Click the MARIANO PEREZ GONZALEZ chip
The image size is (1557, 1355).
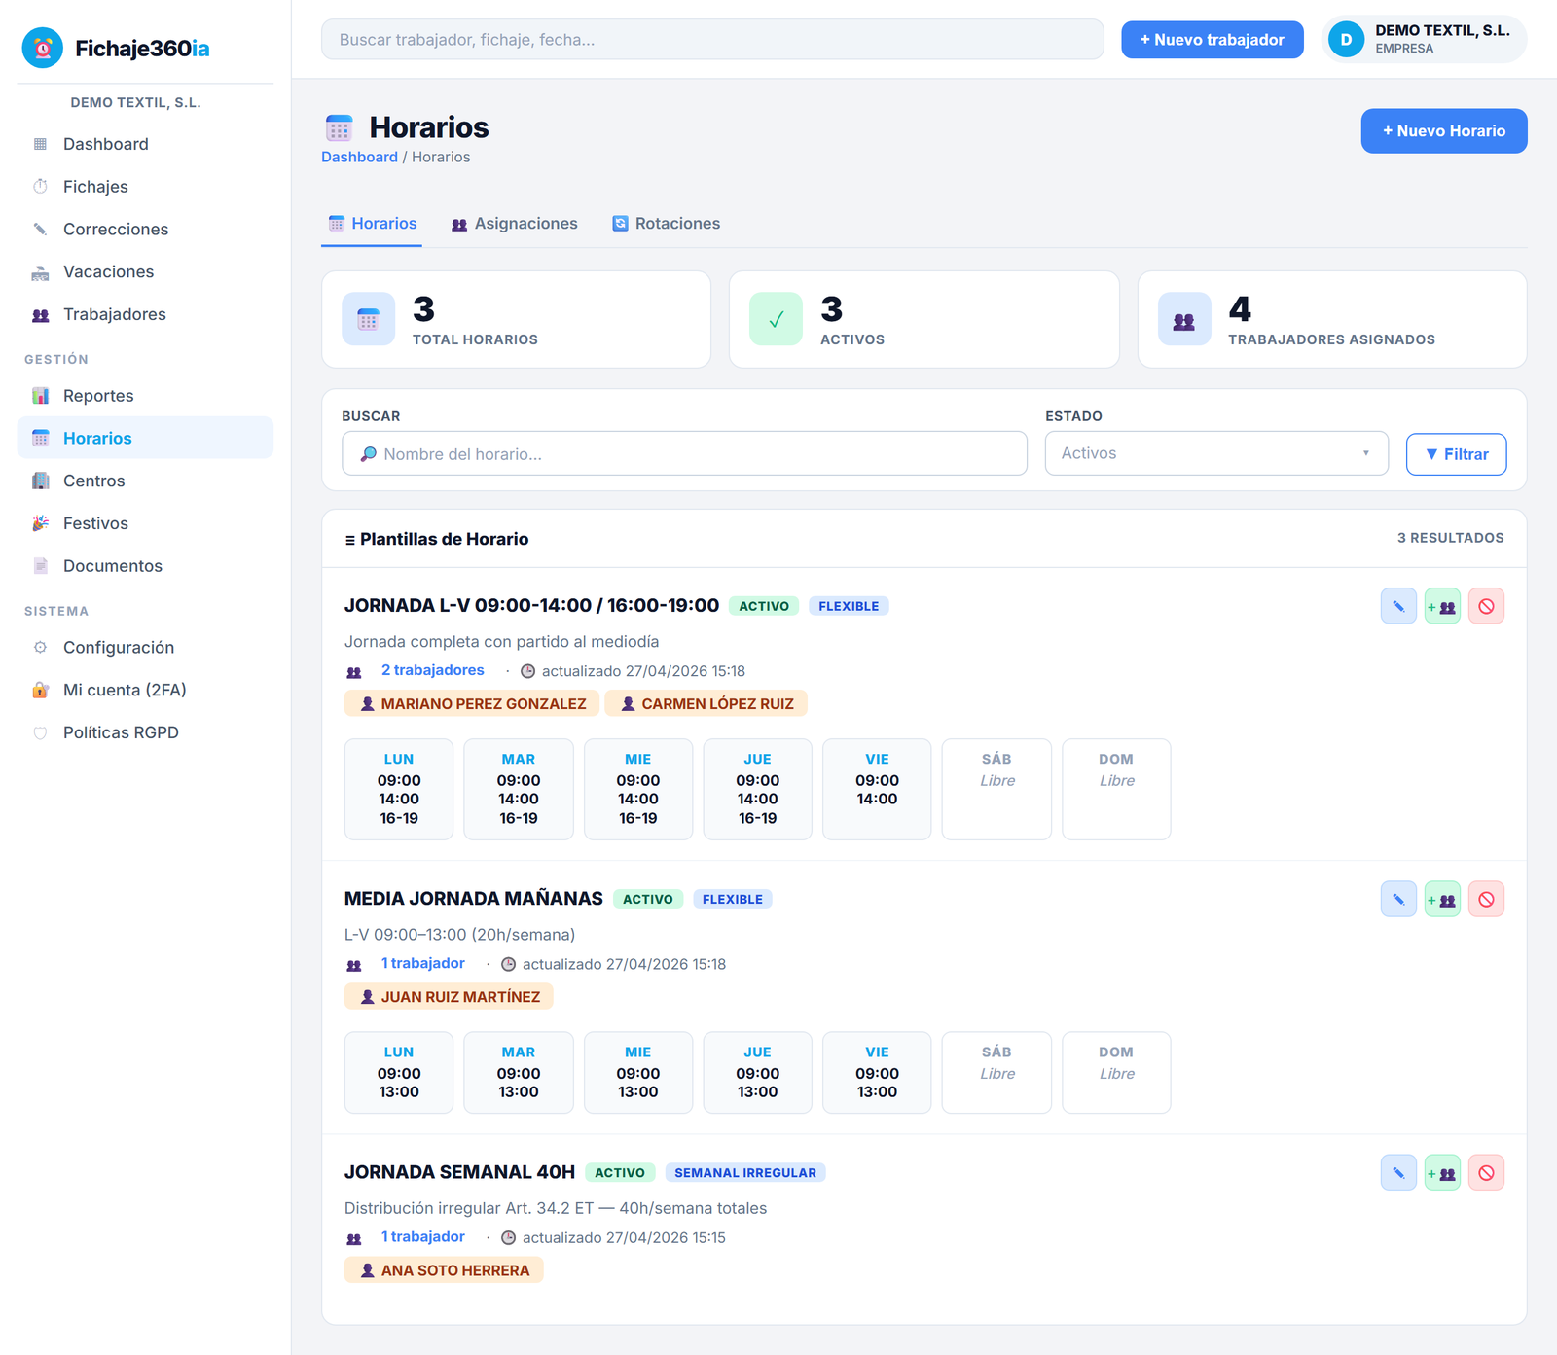pos(472,703)
